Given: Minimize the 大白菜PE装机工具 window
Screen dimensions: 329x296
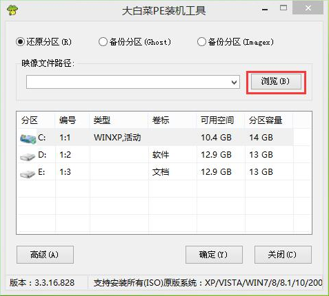Looking at the screenshot, I should click(265, 10).
